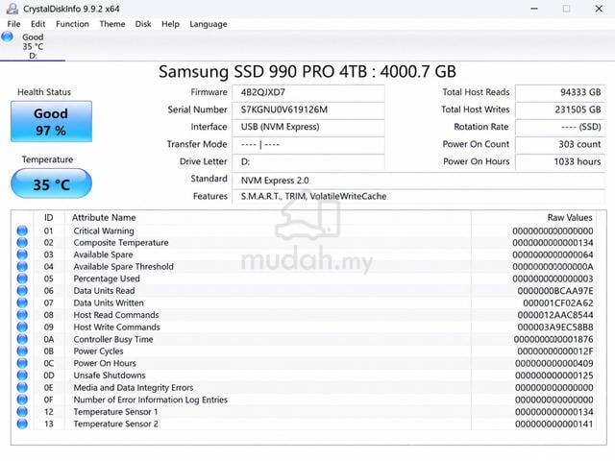This screenshot has height=461, width=615.
Task: Select the Controller Busy Time attribute name
Action: coord(113,339)
